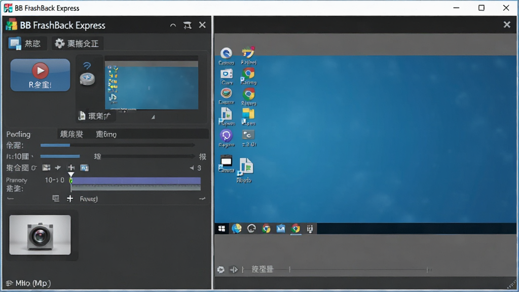Click the document icon below the webcam
The height and width of the screenshot is (292, 519).
pos(82,116)
